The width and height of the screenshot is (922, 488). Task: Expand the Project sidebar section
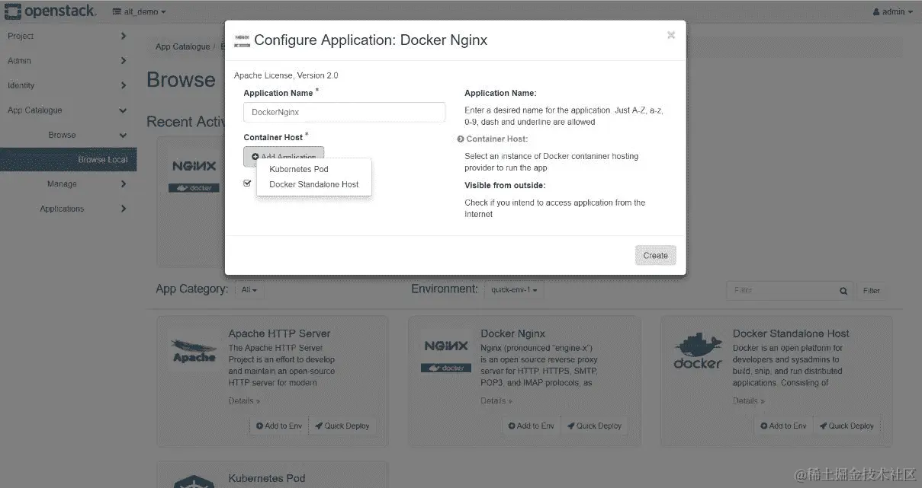(69, 36)
